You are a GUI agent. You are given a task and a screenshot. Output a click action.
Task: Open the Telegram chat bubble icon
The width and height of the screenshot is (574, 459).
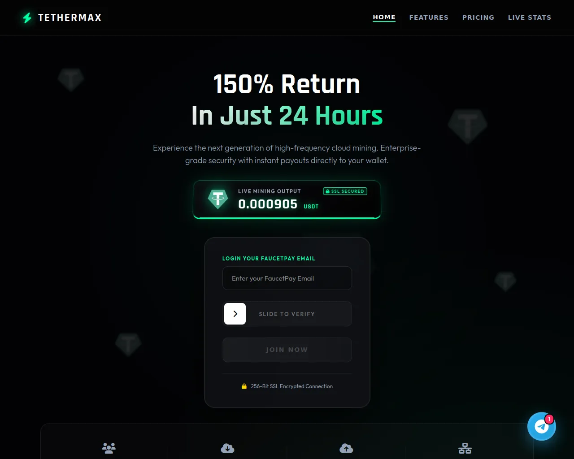pos(542,426)
